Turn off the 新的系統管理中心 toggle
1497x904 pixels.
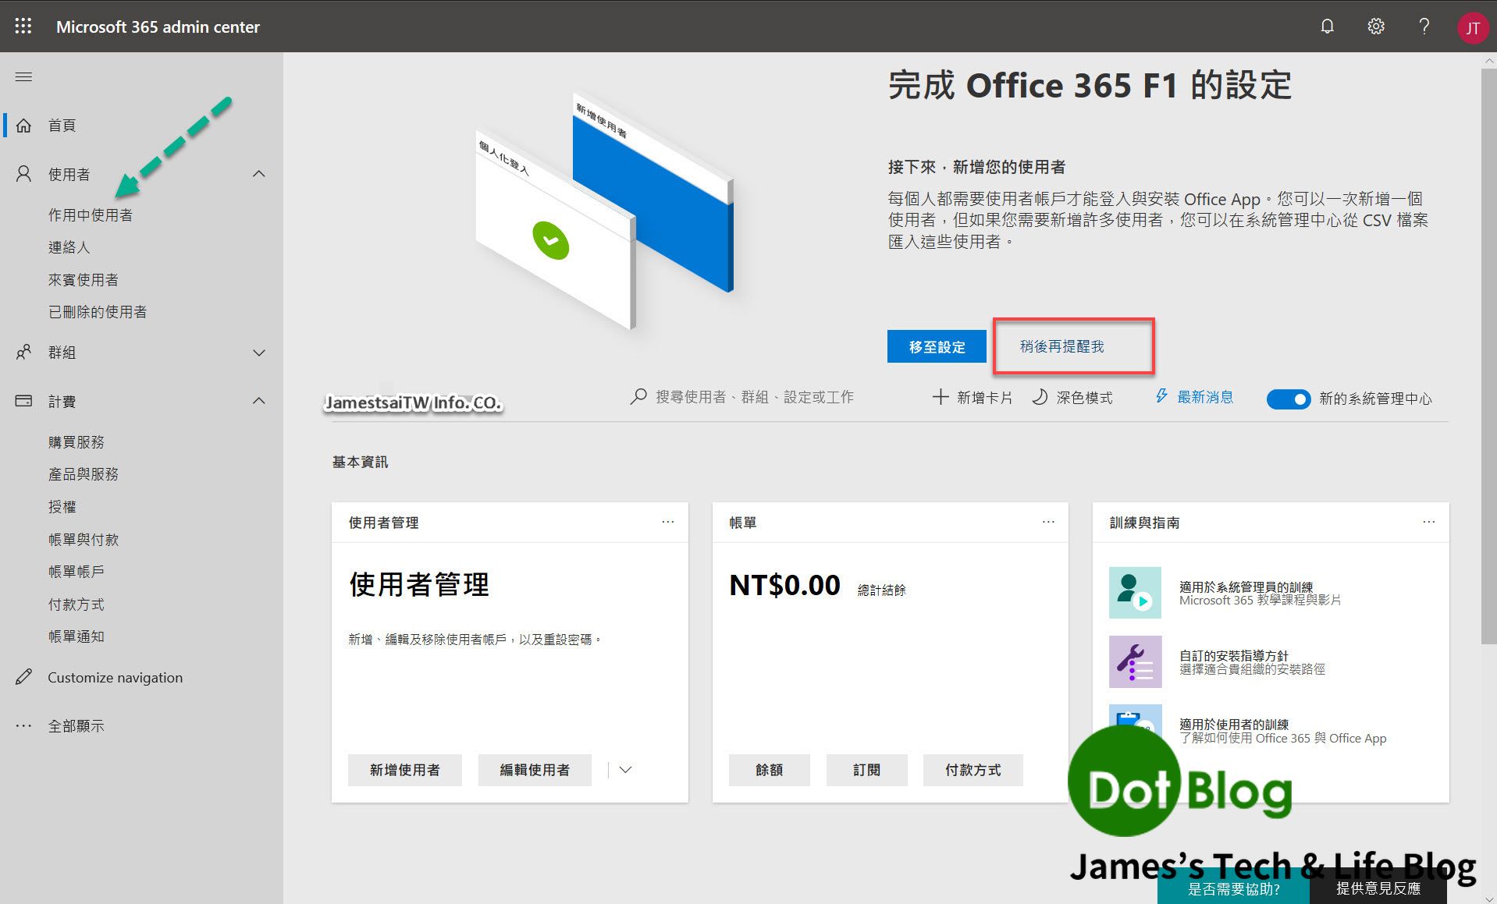[x=1288, y=399]
